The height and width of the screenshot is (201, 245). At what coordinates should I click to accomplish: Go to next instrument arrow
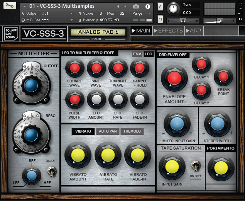[x=125, y=7]
